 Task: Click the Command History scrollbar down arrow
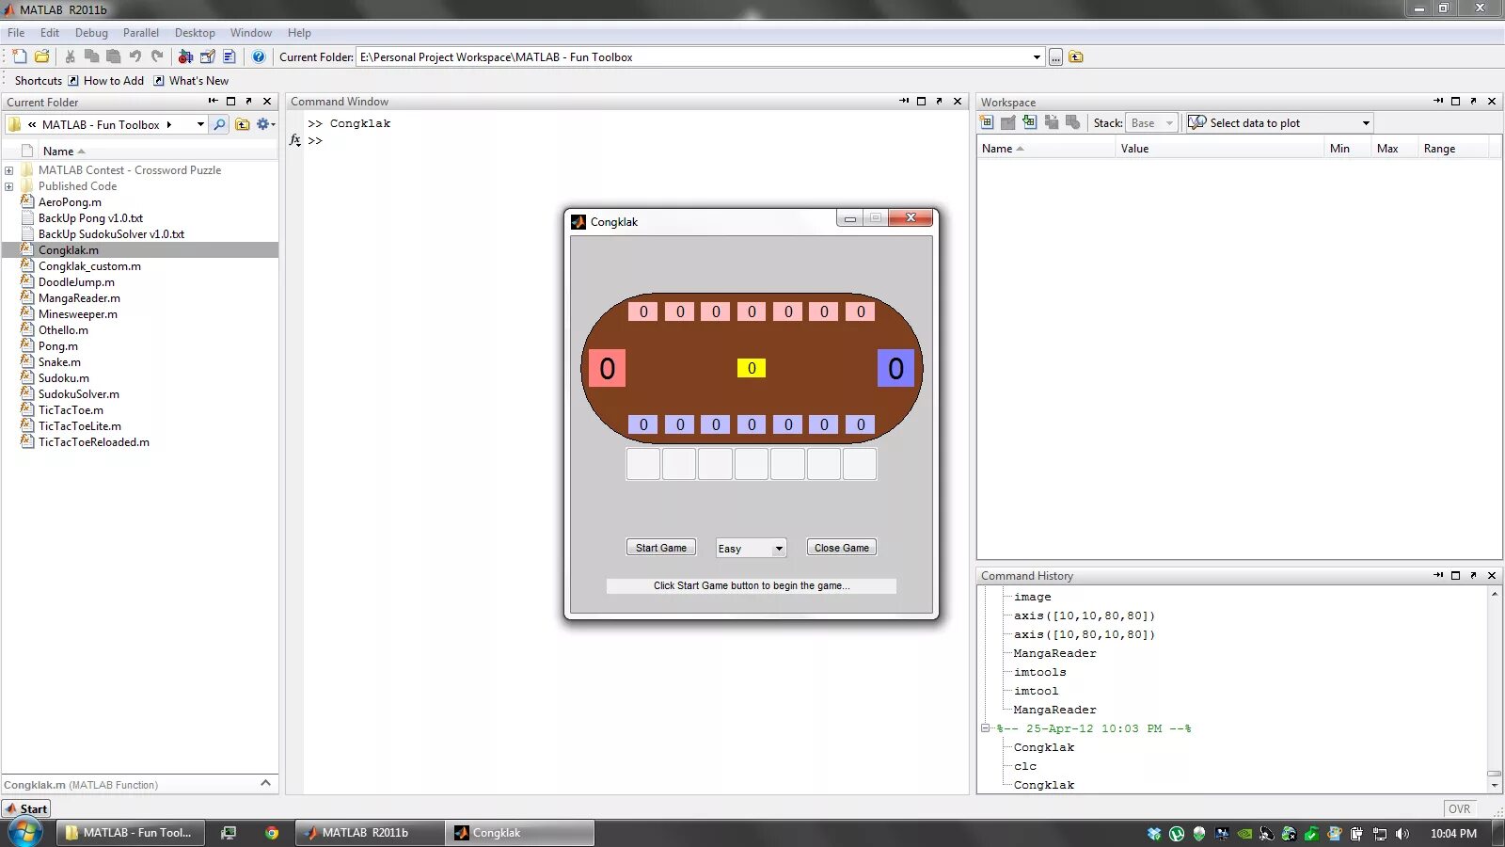[1494, 784]
